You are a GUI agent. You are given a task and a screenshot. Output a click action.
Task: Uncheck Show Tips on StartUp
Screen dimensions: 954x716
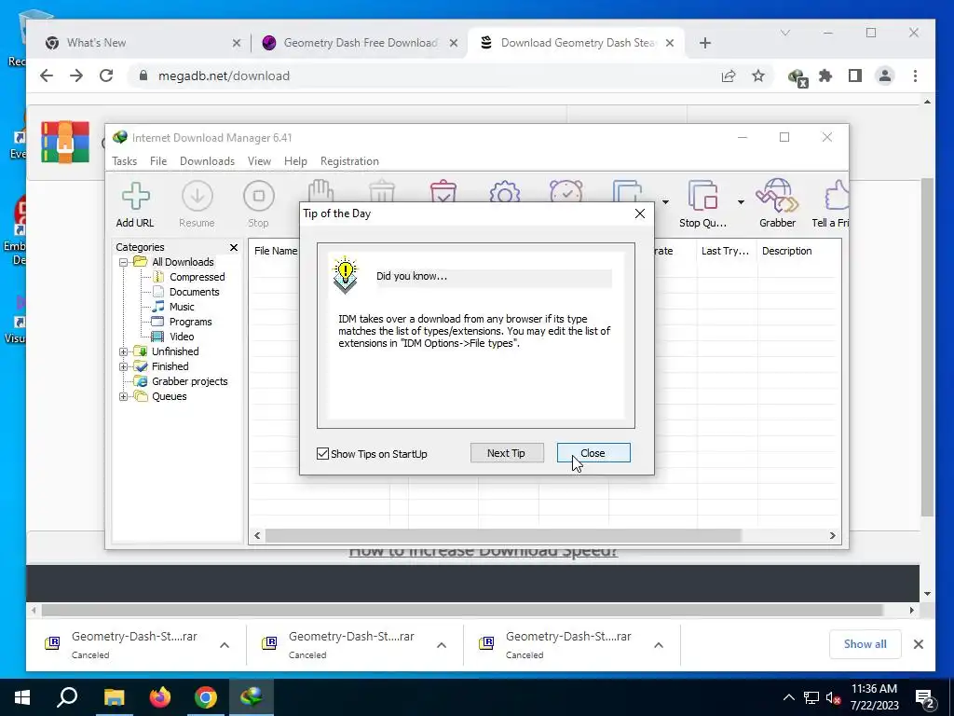click(x=323, y=454)
